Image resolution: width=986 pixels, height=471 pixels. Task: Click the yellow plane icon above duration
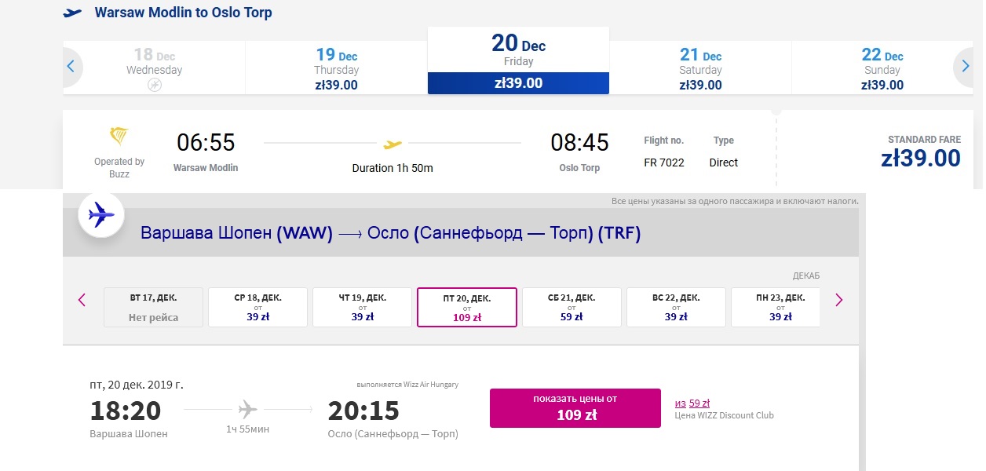[x=393, y=144]
